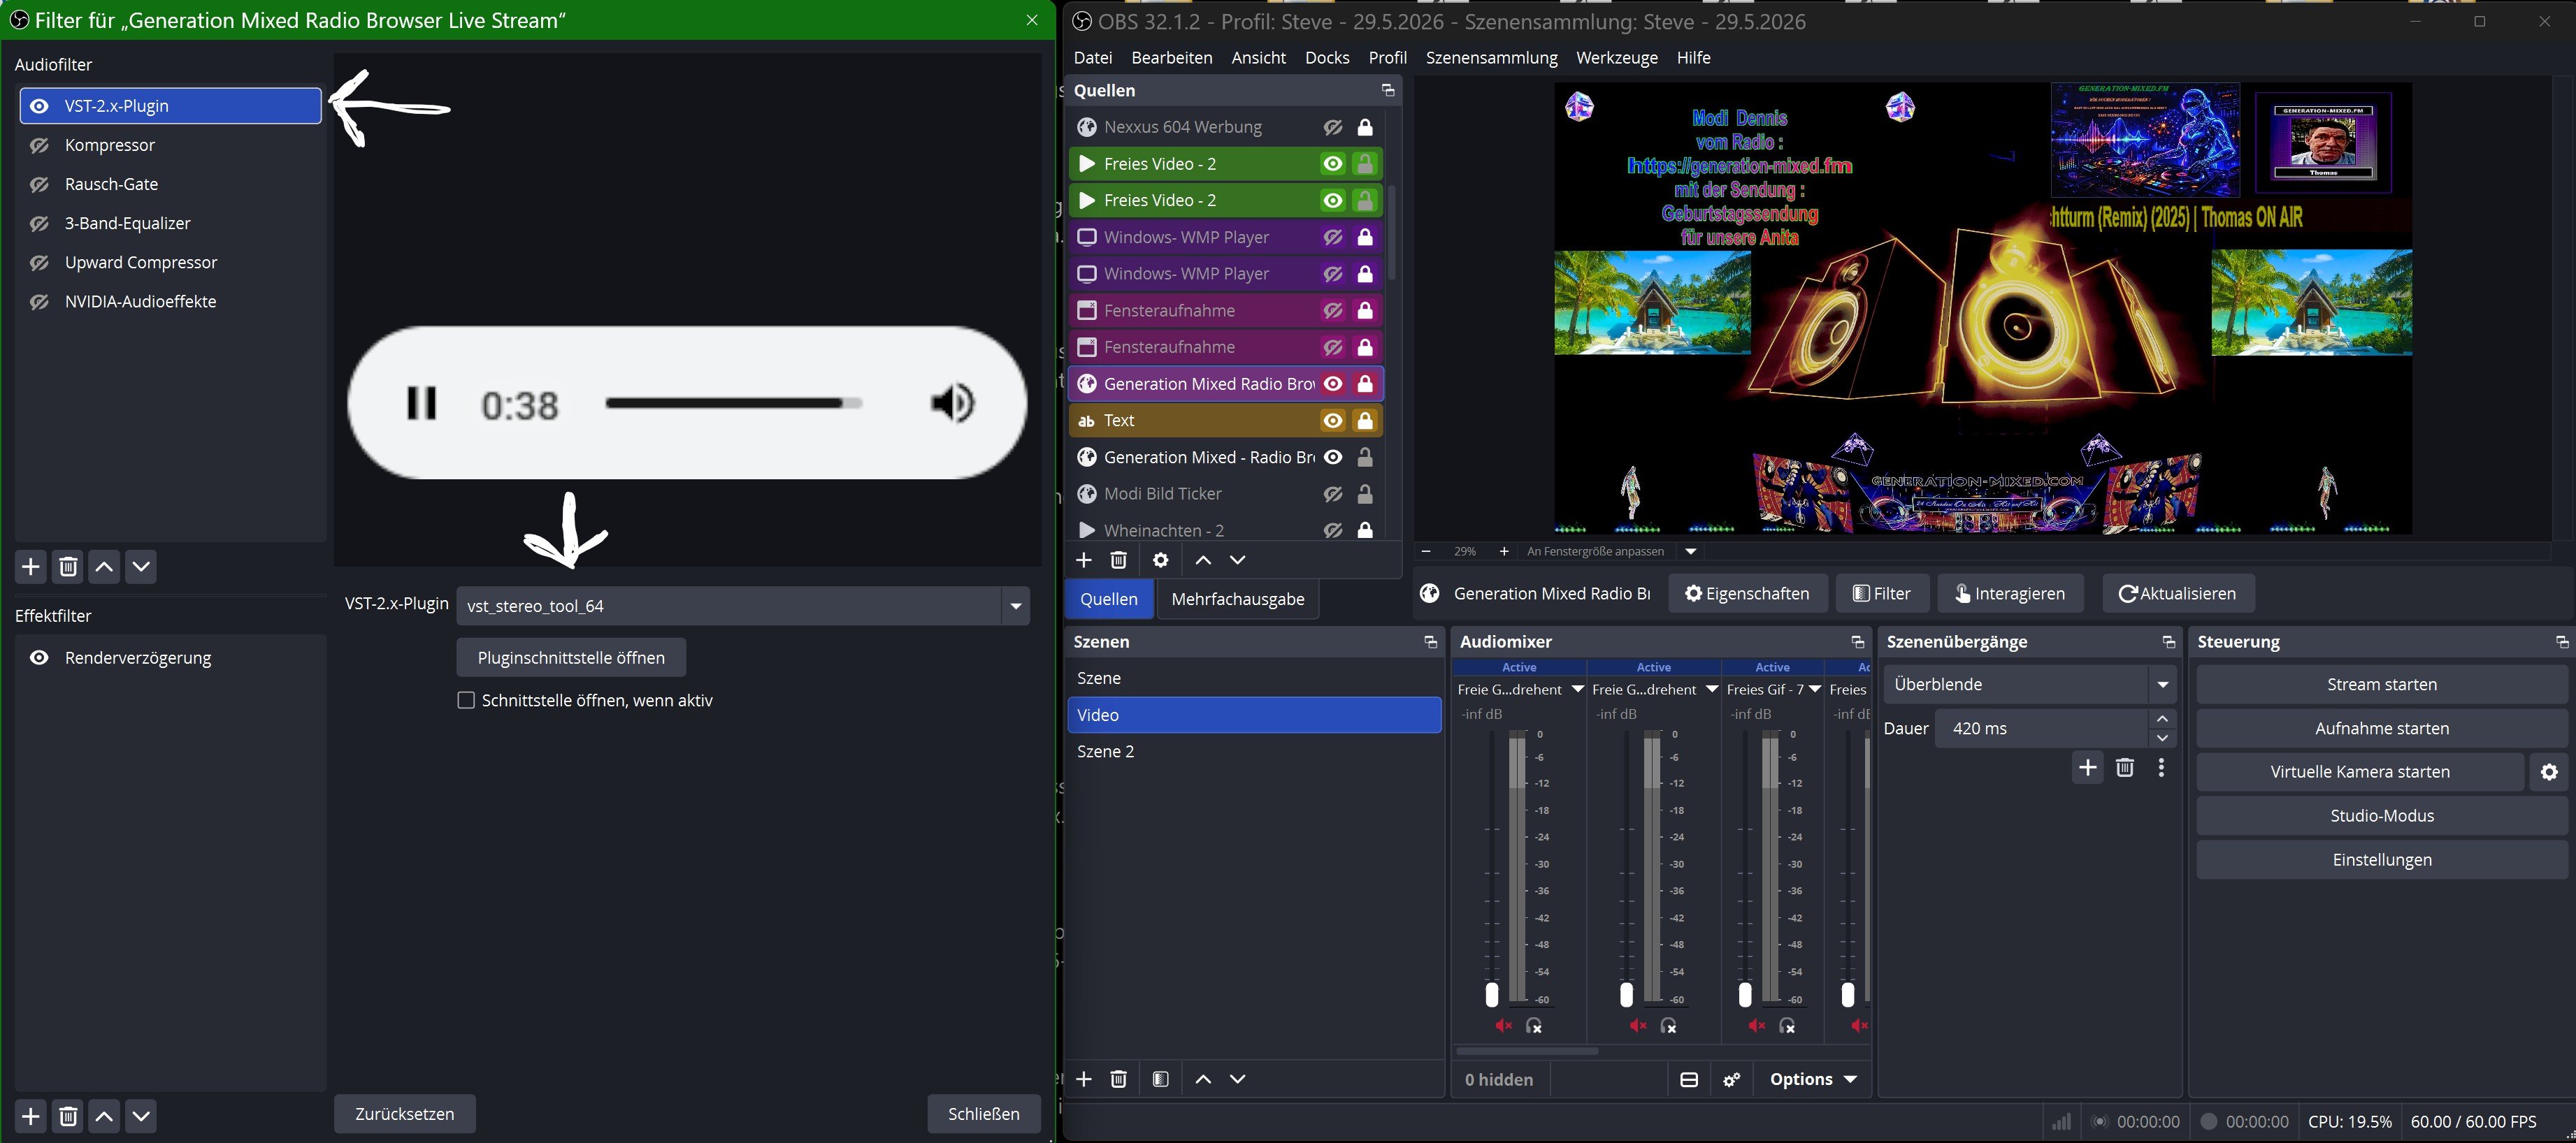Add a new source in Quellen panel
The height and width of the screenshot is (1143, 2576).
click(1084, 560)
